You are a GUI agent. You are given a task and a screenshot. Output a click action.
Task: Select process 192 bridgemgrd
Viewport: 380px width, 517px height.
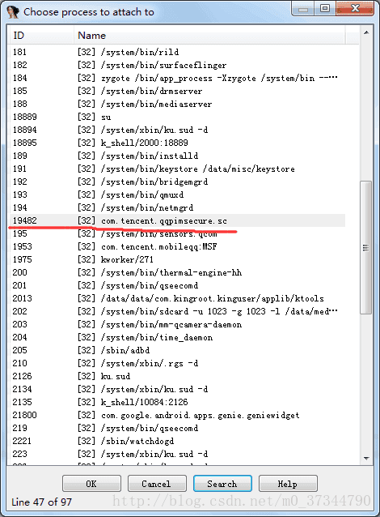(177, 182)
